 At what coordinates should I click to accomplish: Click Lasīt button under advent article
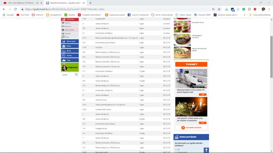pyautogui.click(x=202, y=123)
